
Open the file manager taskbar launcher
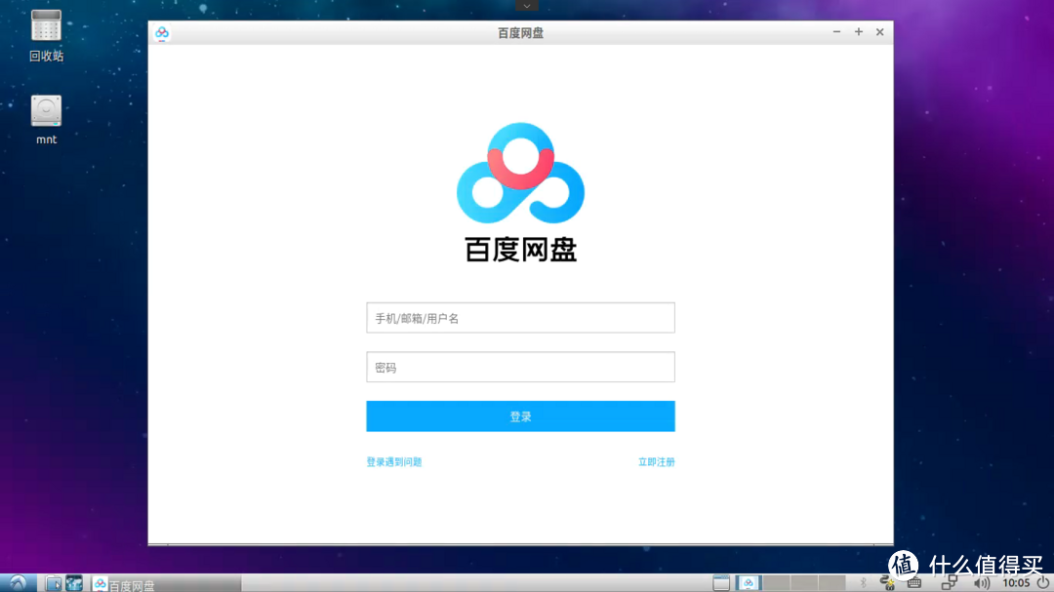point(53,583)
